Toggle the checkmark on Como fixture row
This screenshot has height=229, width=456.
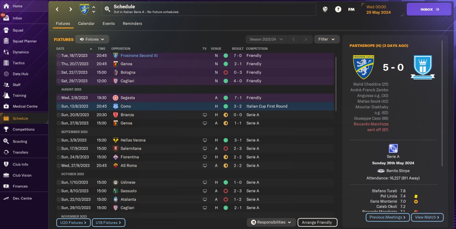click(58, 106)
